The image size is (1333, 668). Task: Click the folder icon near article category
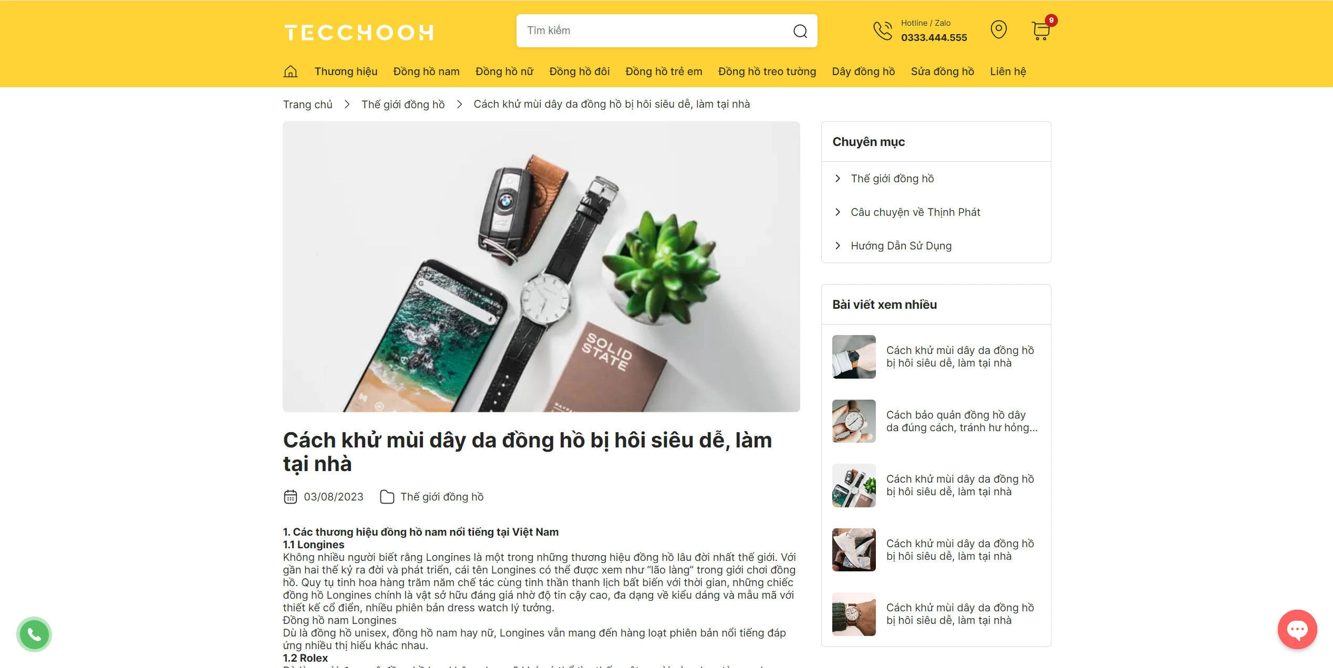point(387,497)
